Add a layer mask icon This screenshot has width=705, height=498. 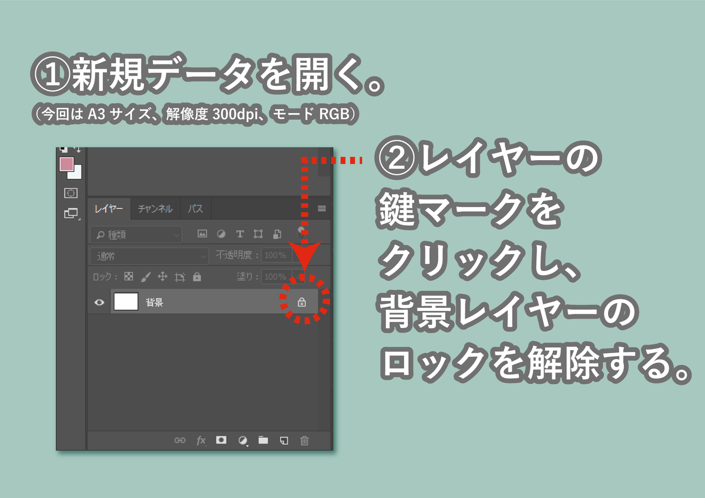tap(221, 440)
